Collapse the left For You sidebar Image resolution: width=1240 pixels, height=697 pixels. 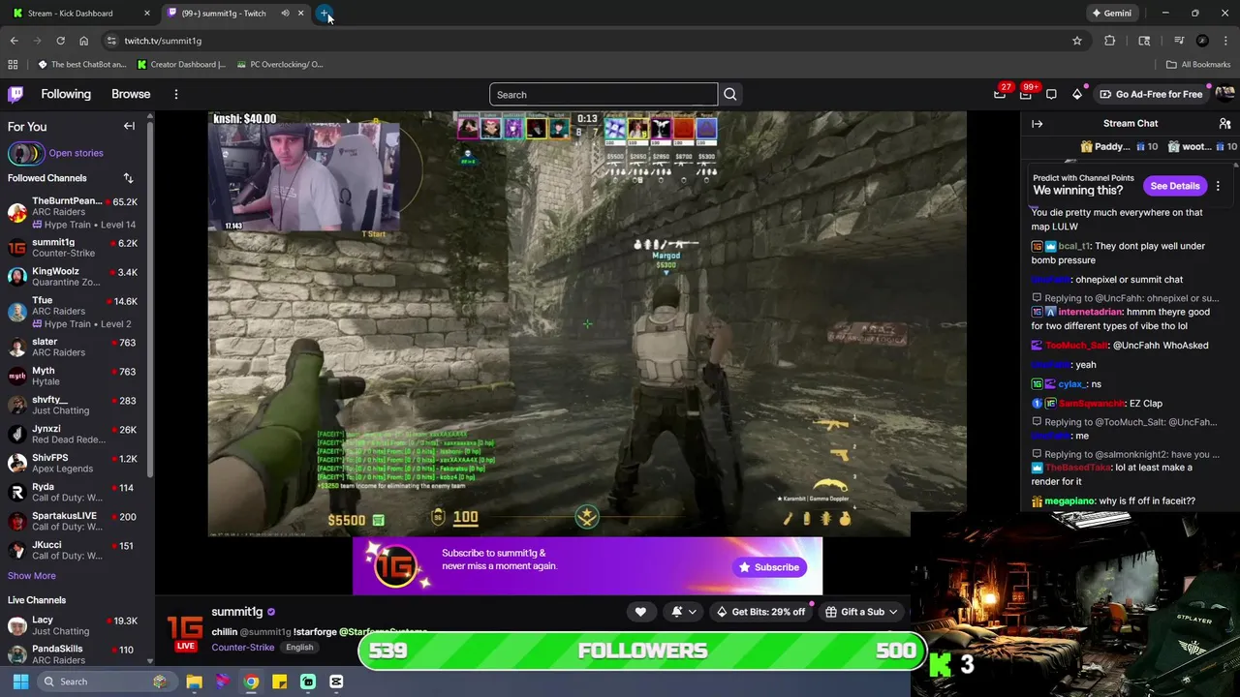(x=129, y=126)
